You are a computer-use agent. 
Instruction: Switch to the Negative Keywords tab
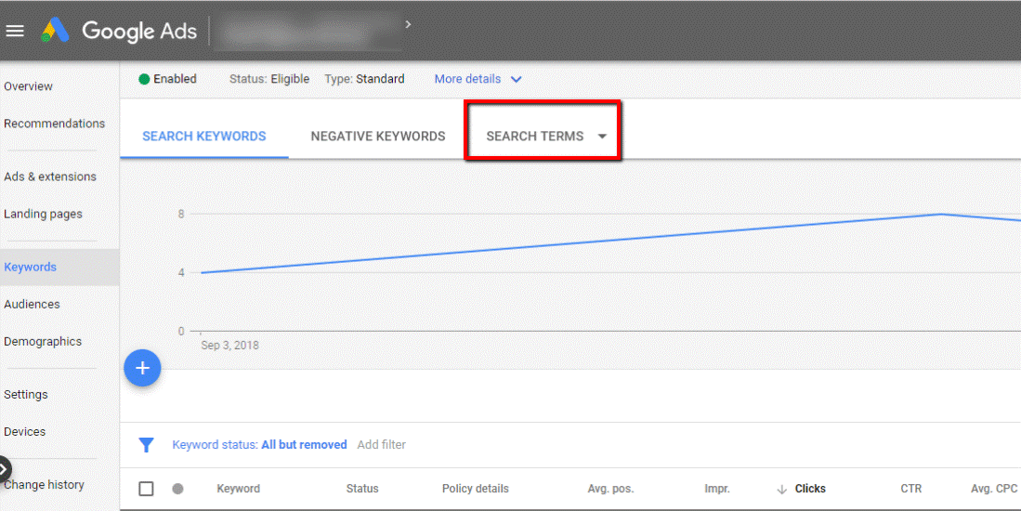click(x=378, y=136)
